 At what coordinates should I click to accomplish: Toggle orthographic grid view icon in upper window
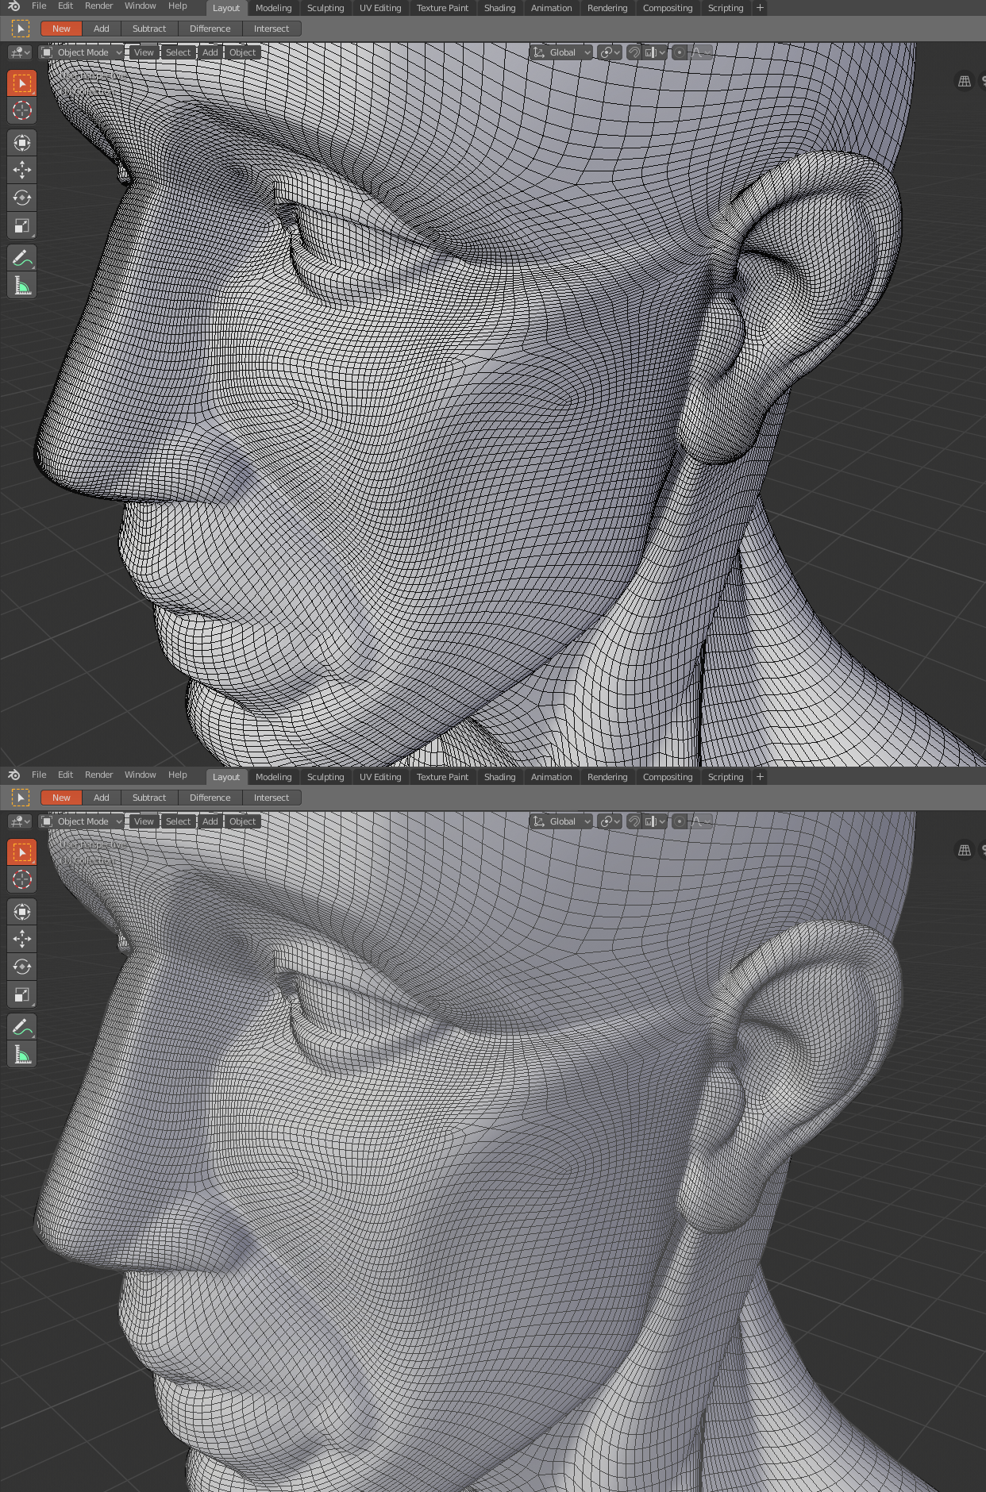tap(965, 81)
